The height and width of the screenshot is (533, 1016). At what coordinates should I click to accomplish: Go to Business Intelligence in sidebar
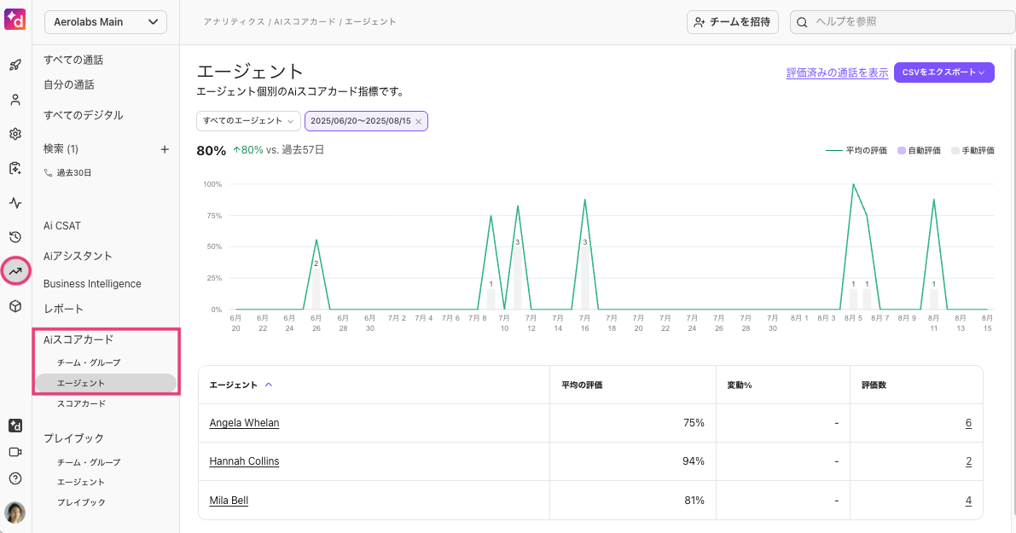[x=92, y=284]
